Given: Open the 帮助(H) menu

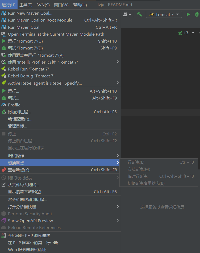Looking at the screenshot, I should (x=80, y=5).
